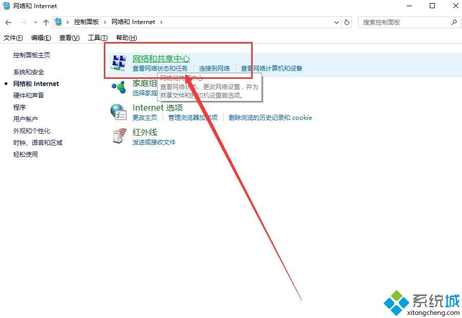Refresh the page using the refresh icon
Viewport: 462px width, 318px height.
click(x=347, y=22)
